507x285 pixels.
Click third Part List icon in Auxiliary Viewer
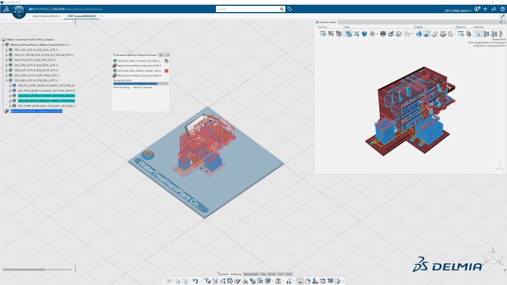pos(339,34)
